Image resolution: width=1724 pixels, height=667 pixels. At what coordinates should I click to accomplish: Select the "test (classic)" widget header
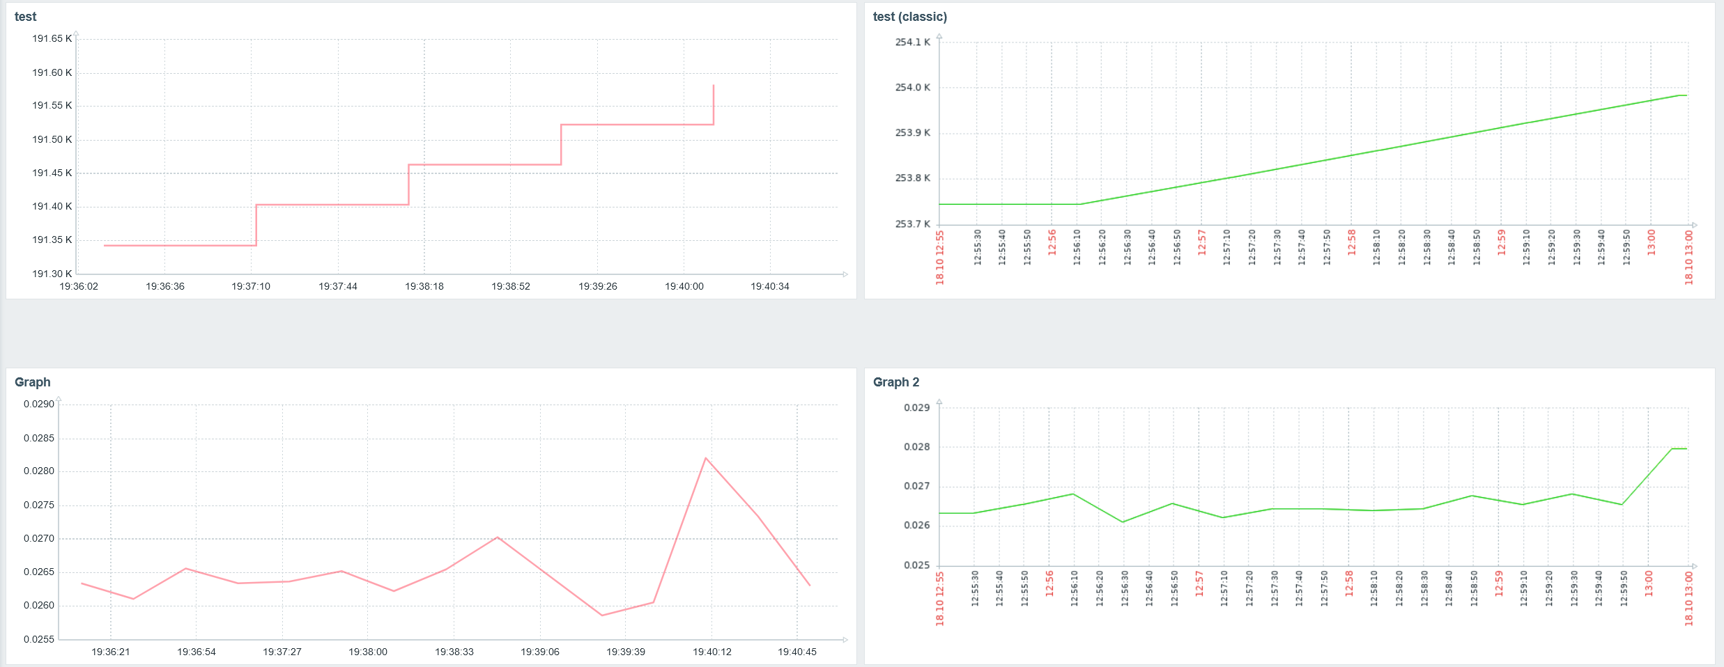tap(909, 17)
